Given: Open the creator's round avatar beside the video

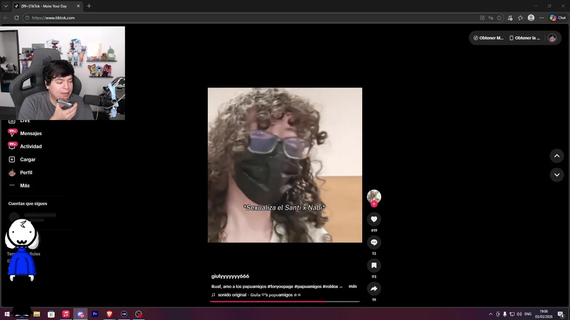Looking at the screenshot, I should (x=374, y=196).
